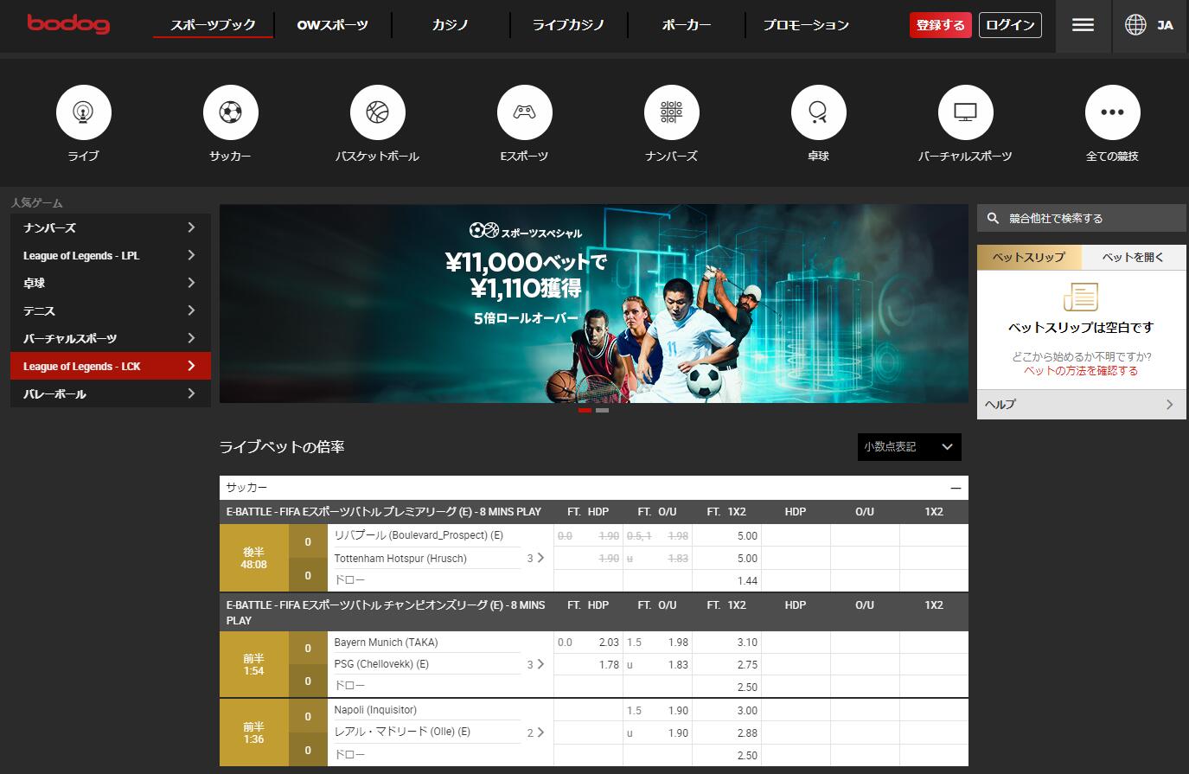Select the ベットスリップ tab
The width and height of the screenshot is (1189, 774).
1029,257
